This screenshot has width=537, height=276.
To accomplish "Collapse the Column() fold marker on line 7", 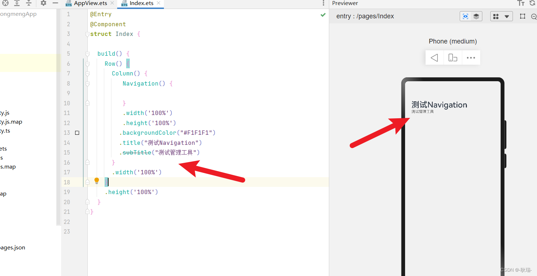I will (x=87, y=74).
